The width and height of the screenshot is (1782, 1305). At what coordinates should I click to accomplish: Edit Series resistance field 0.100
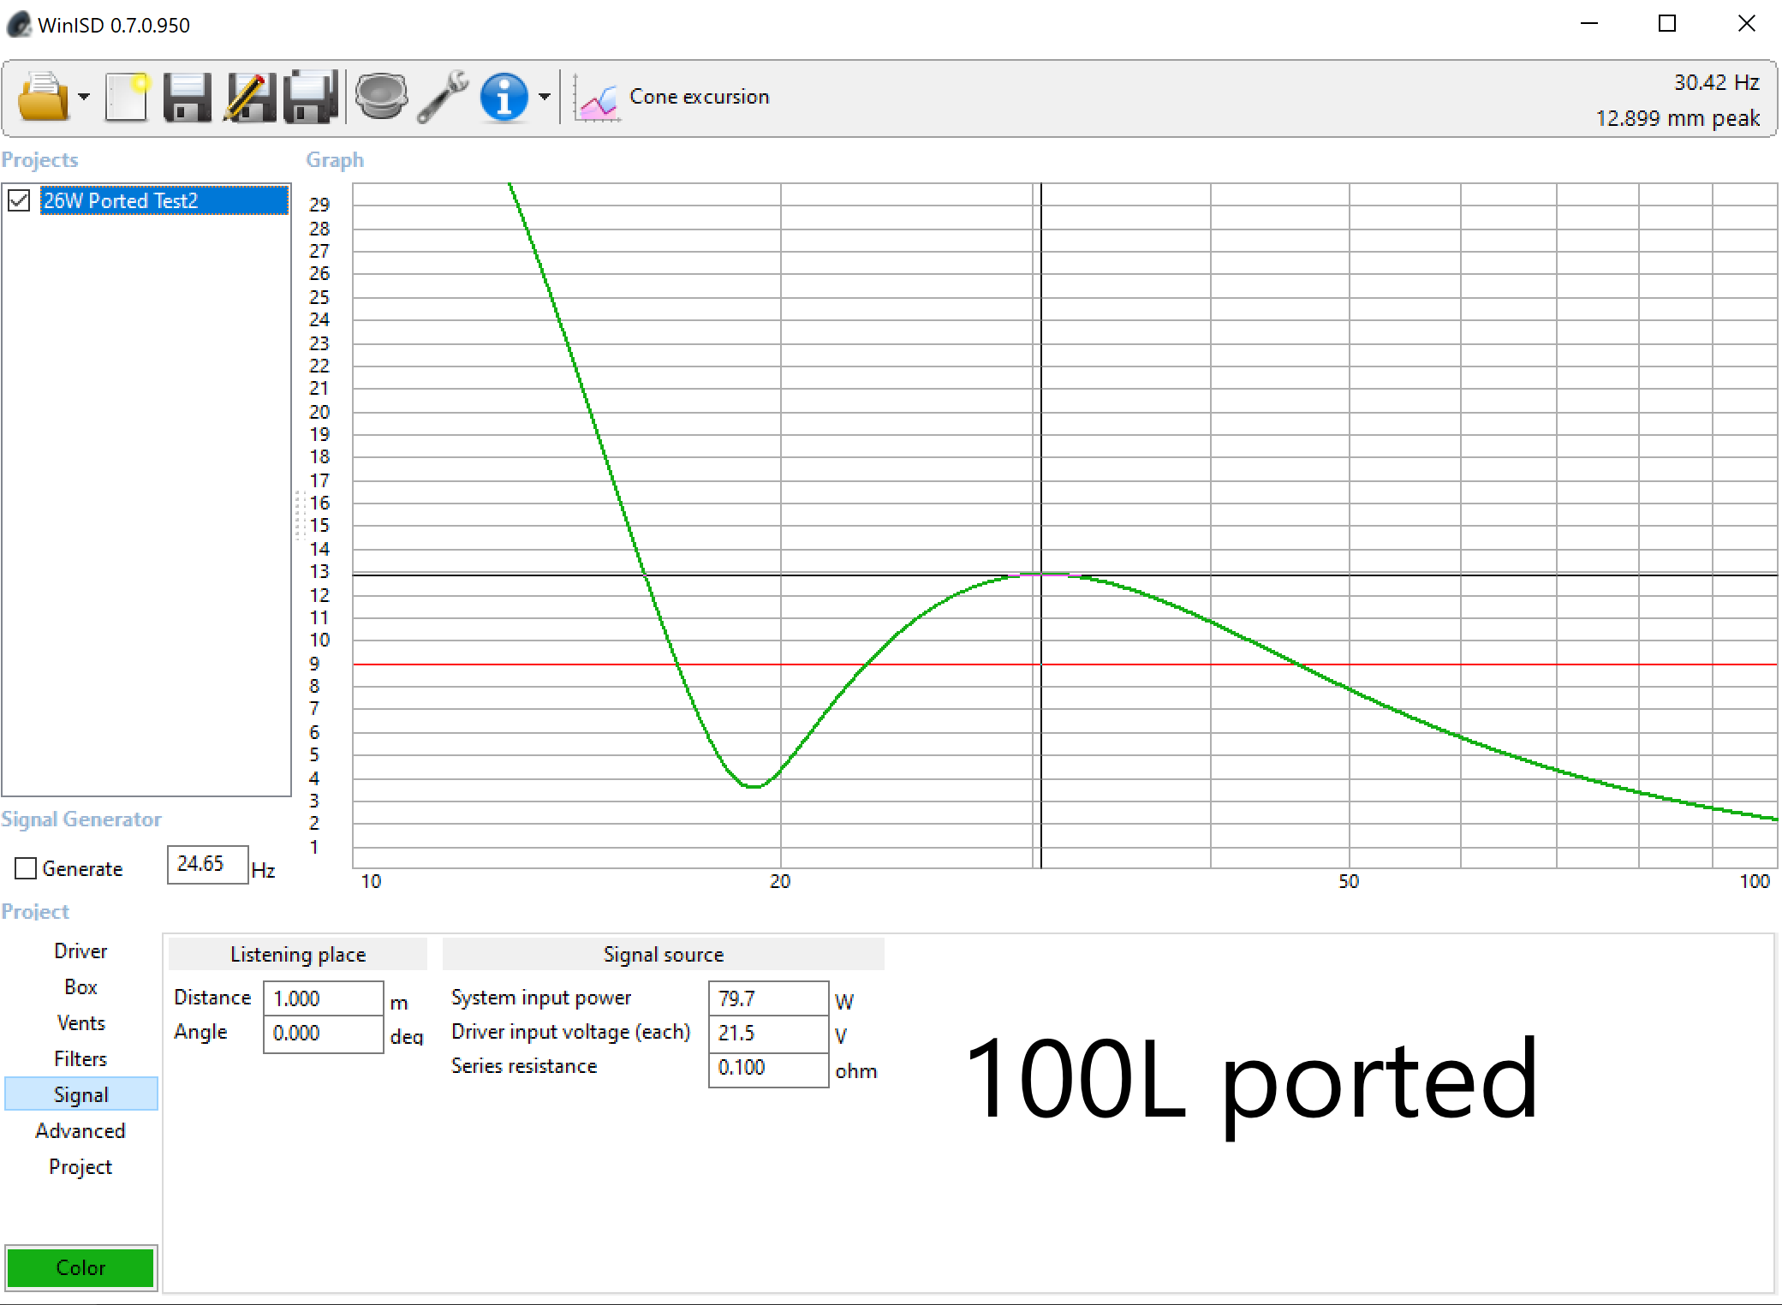768,1069
